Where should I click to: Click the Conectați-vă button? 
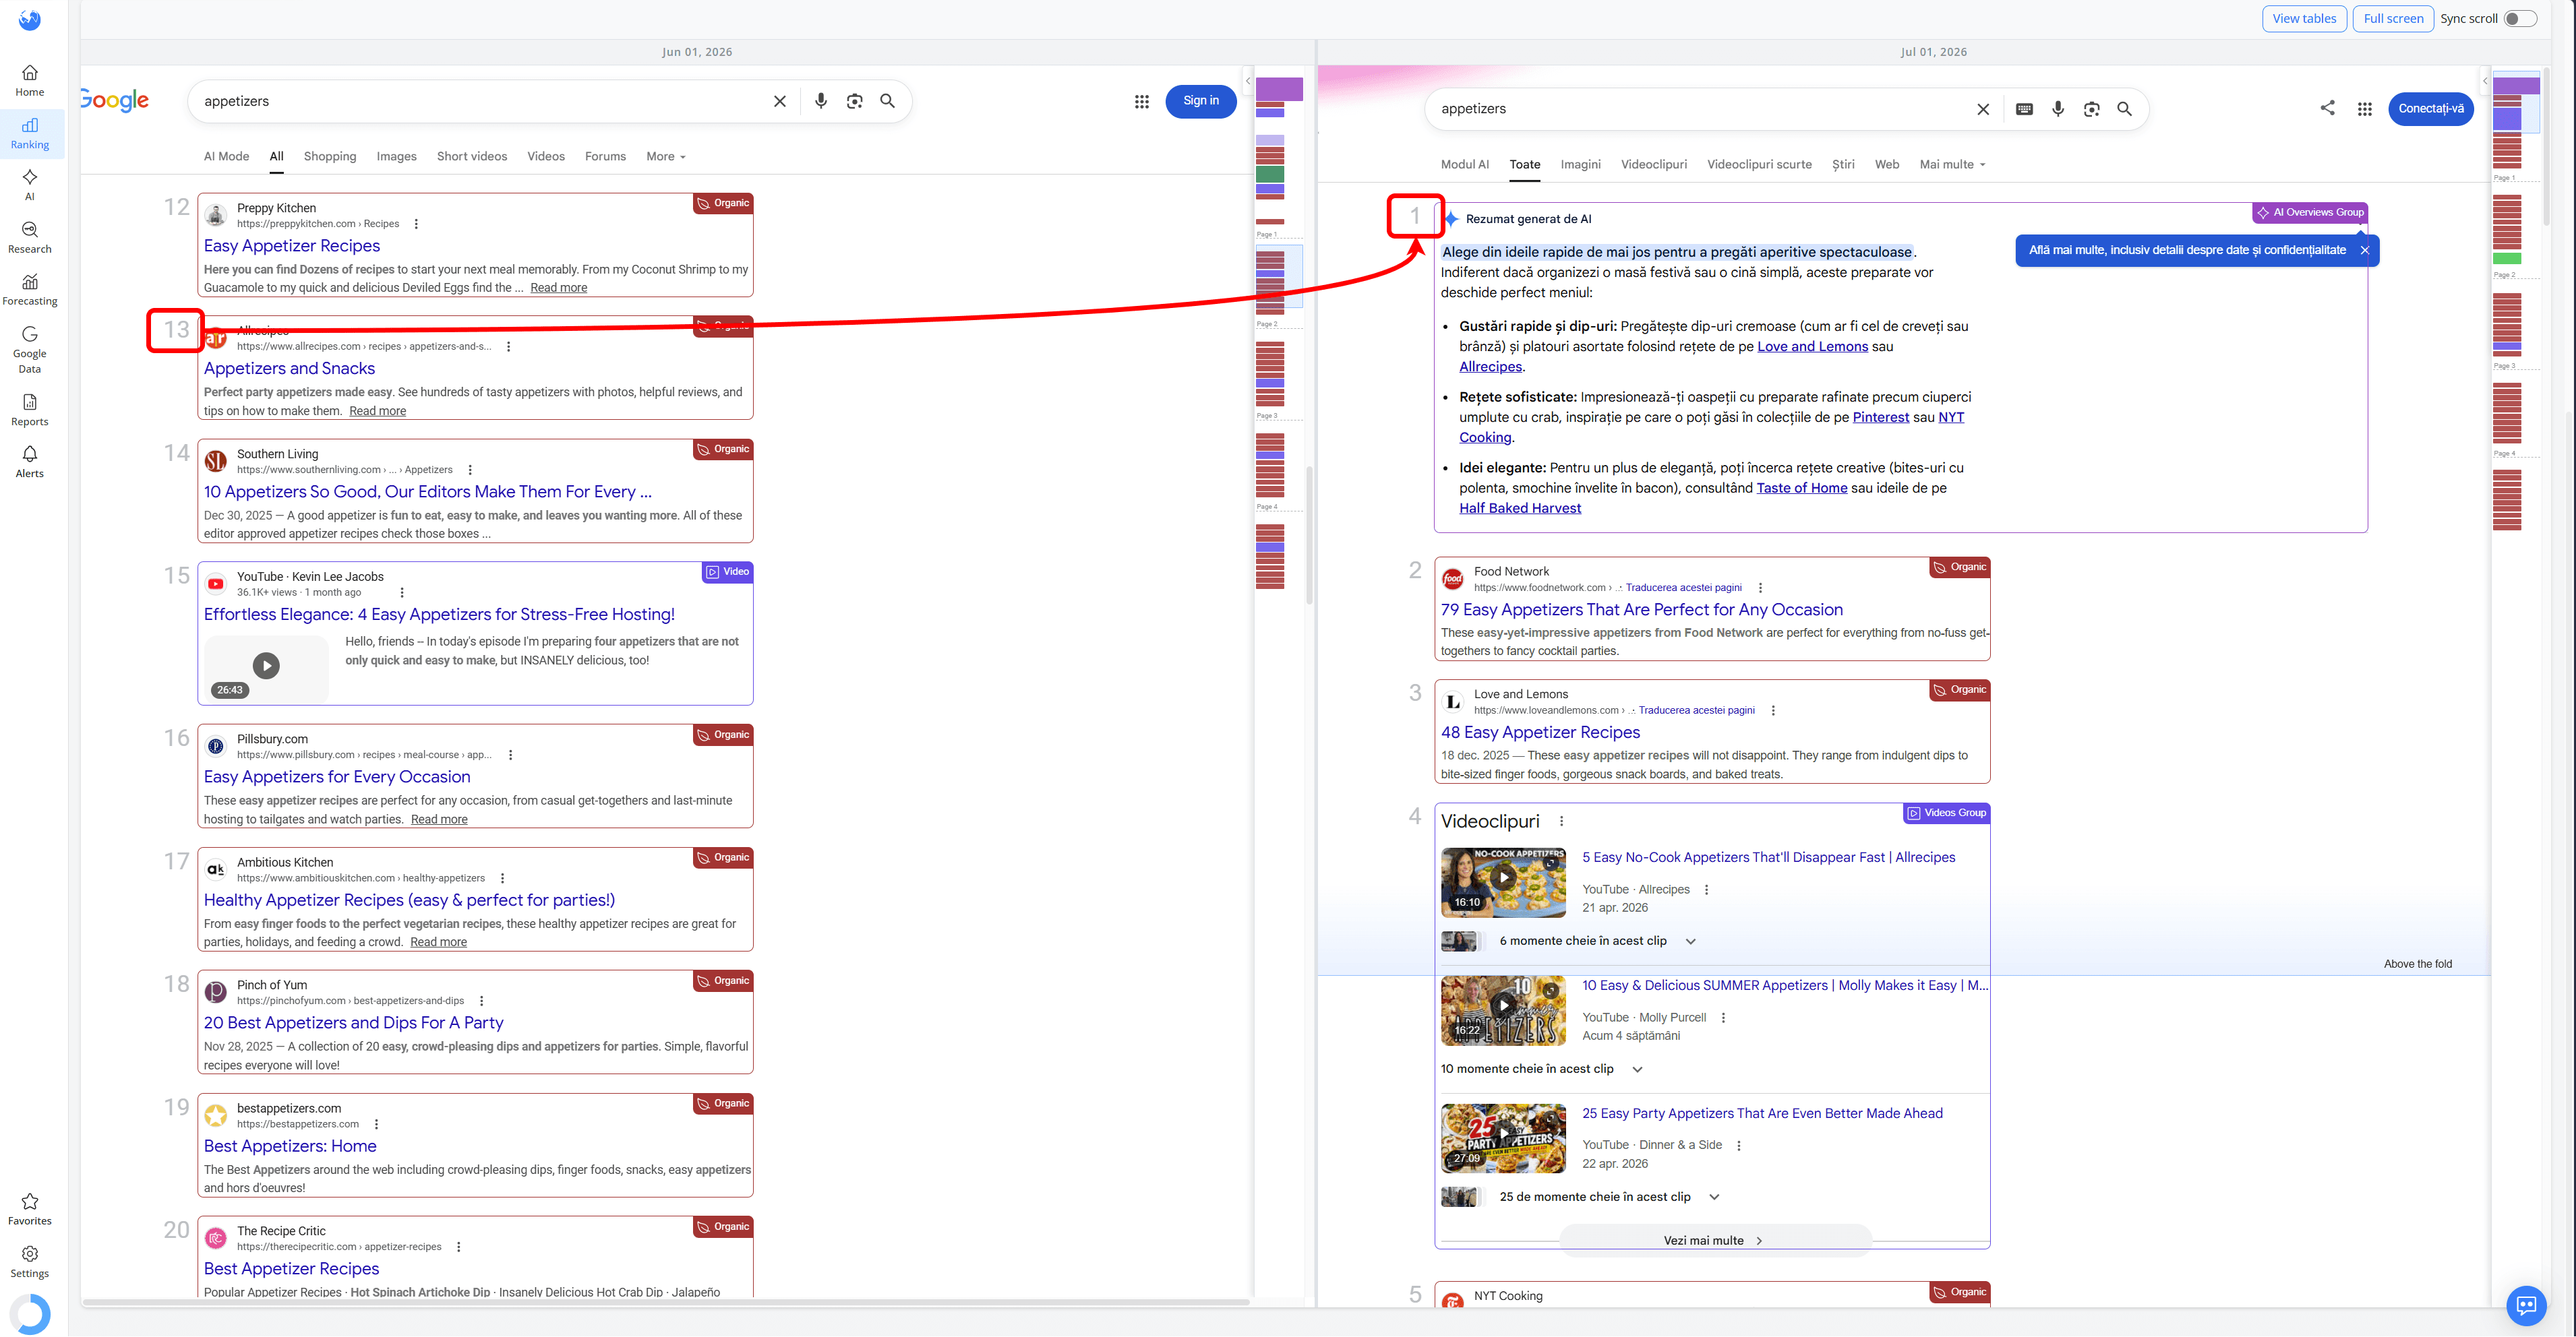coord(2430,109)
